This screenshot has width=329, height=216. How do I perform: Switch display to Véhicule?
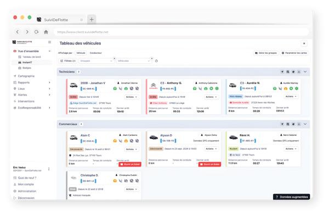[x=81, y=53]
